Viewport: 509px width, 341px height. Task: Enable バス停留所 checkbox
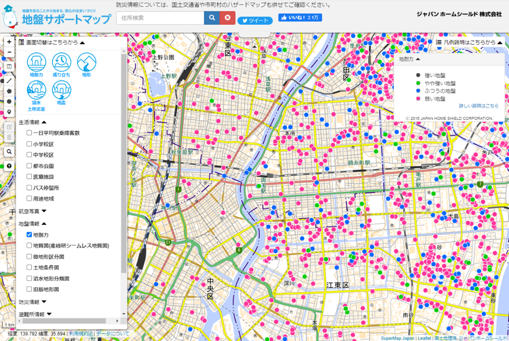coord(29,187)
